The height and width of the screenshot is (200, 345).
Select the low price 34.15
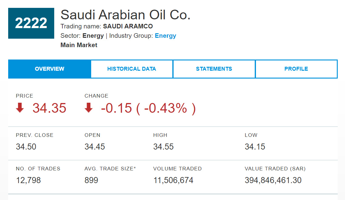[255, 147]
